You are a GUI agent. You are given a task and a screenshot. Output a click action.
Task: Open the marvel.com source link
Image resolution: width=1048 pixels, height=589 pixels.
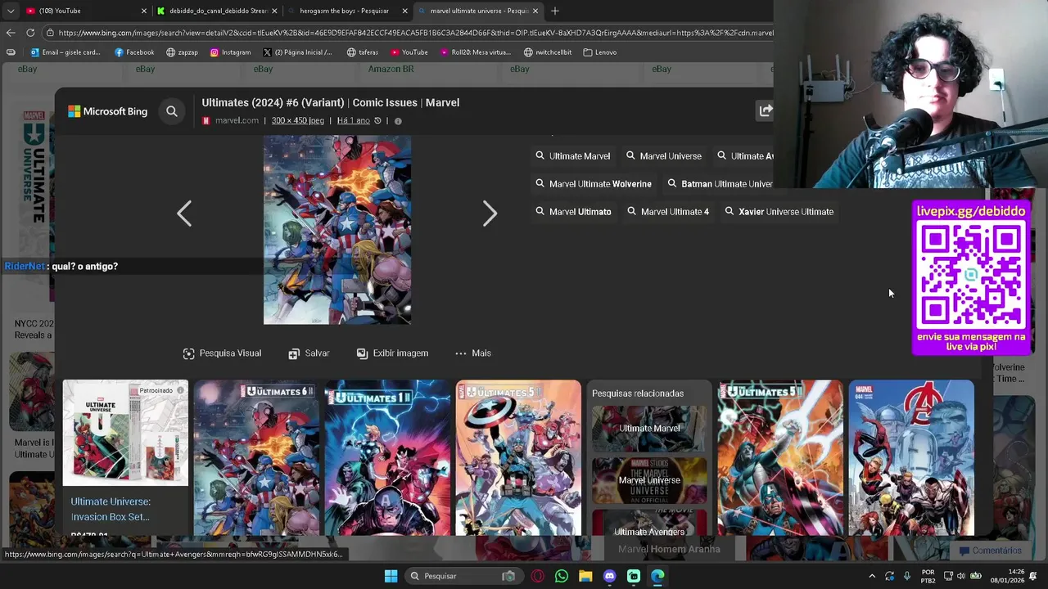tap(237, 120)
